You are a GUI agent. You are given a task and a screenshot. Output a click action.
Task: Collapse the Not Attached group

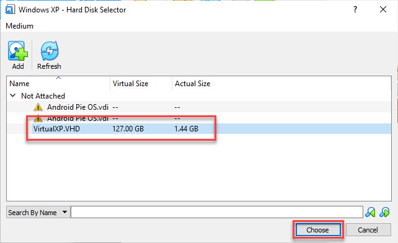click(12, 95)
